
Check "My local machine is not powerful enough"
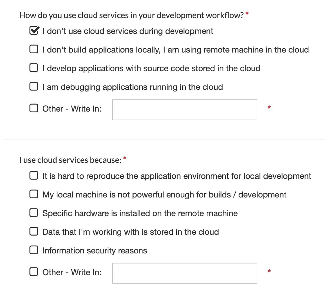[34, 195]
